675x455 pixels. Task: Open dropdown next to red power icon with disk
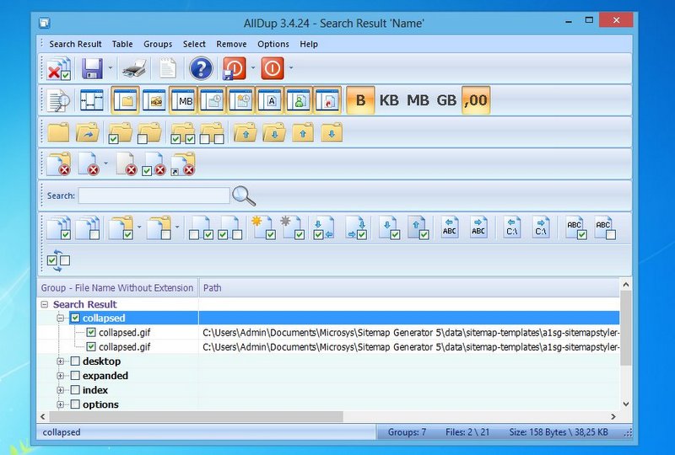(252, 68)
